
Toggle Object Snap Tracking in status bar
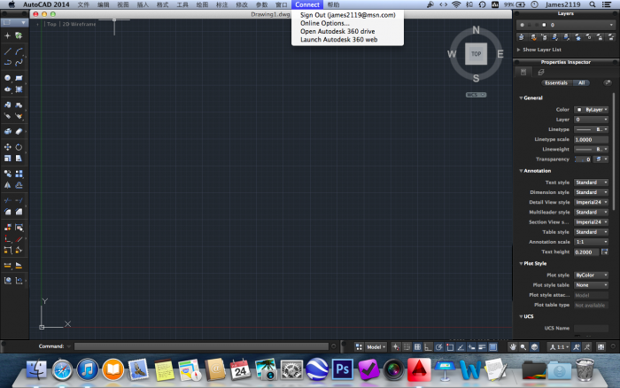(461, 347)
